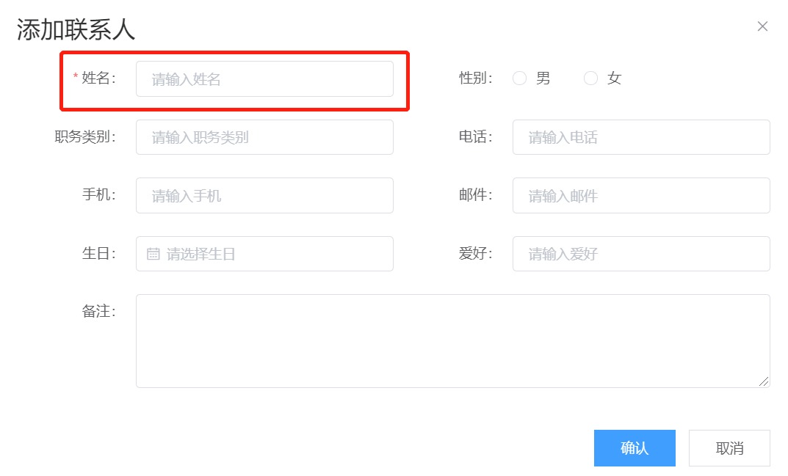Viewport: 788px width, 476px height.
Task: Click the 性别 gender label
Action: click(475, 78)
